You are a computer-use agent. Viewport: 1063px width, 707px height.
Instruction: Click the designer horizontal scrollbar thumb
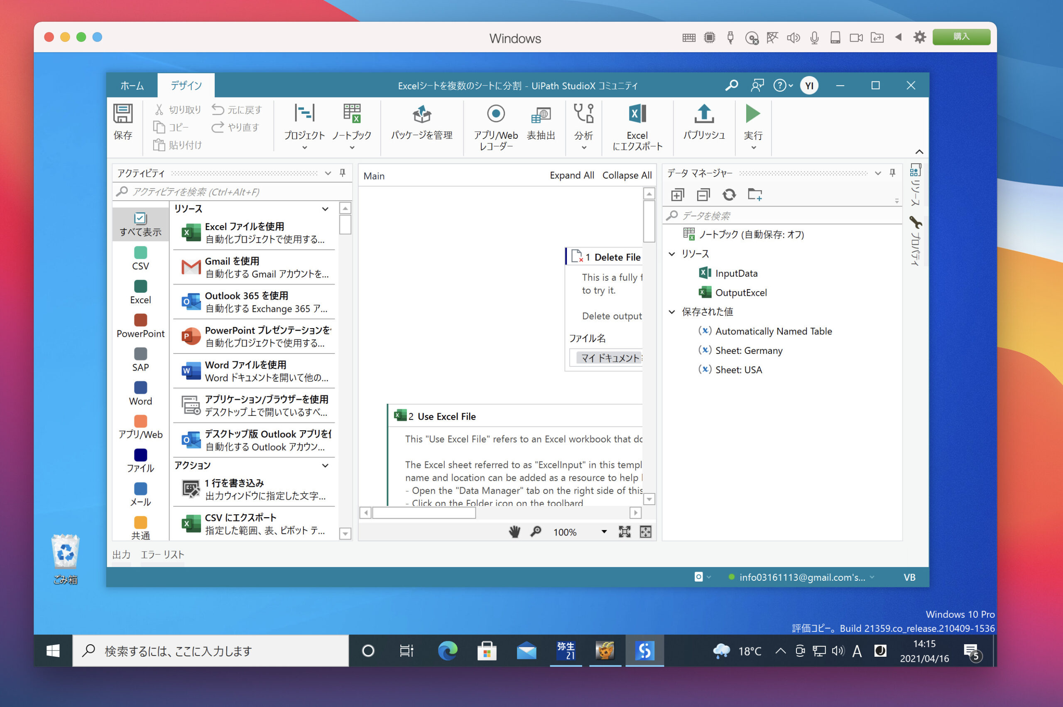click(x=424, y=513)
